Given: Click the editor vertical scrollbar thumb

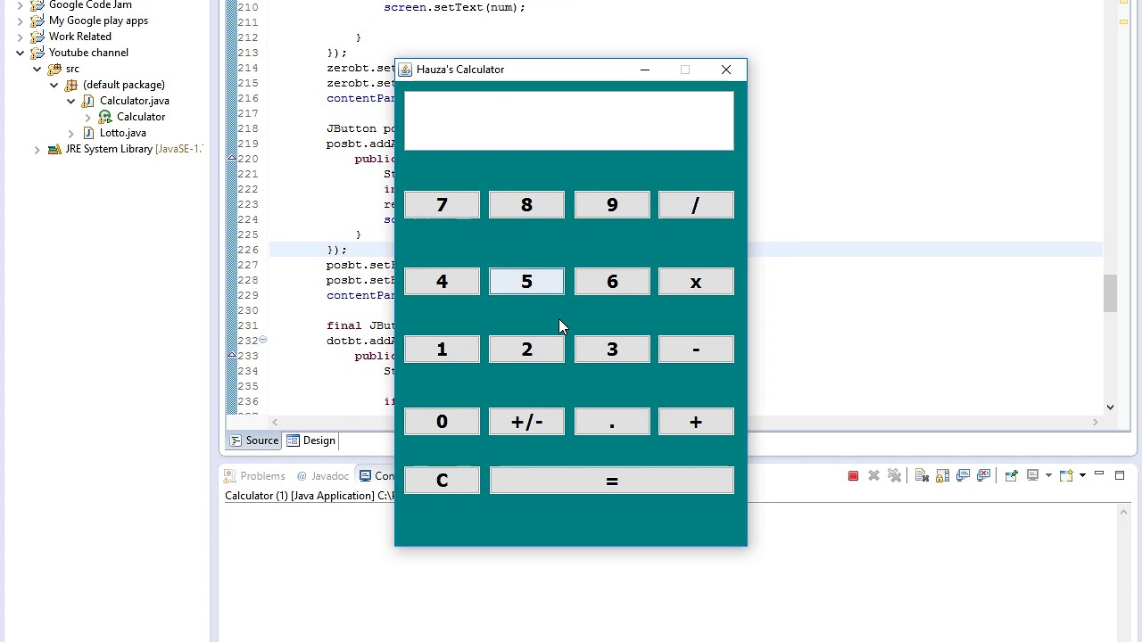Looking at the screenshot, I should [x=1110, y=293].
